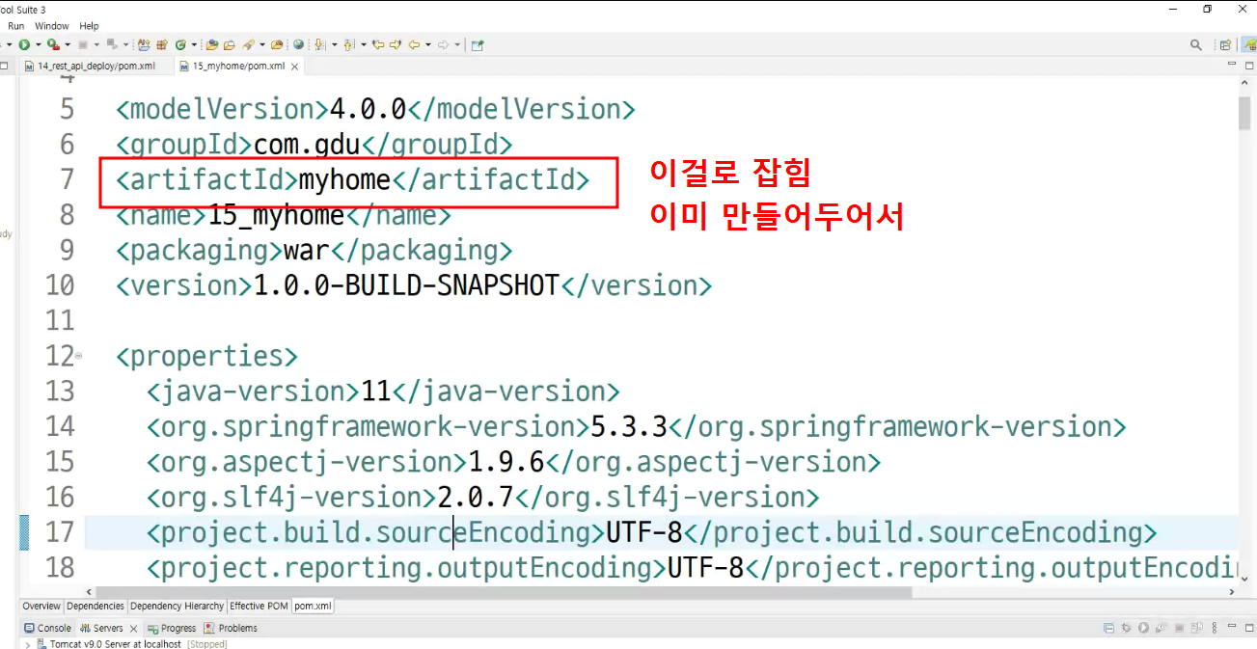Click the Debug server icon in Servers view
The height and width of the screenshot is (649, 1257).
[x=1126, y=628]
